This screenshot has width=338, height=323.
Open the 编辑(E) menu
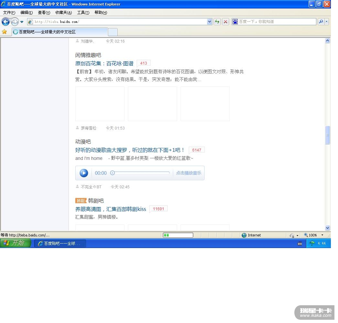(x=26, y=13)
